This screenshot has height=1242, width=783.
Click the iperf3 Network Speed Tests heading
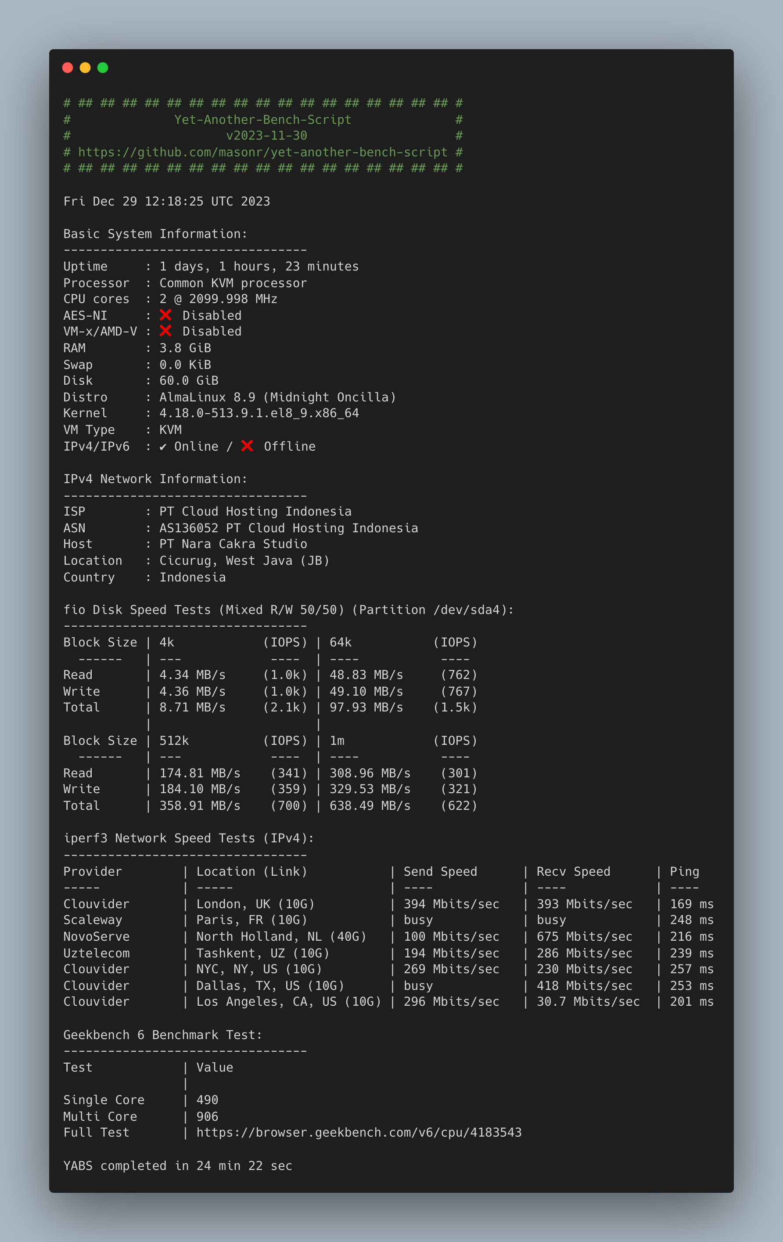189,838
